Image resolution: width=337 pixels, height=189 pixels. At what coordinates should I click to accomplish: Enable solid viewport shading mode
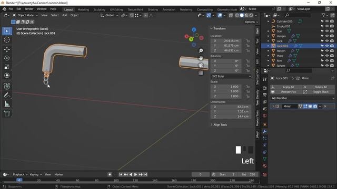tap(242, 15)
